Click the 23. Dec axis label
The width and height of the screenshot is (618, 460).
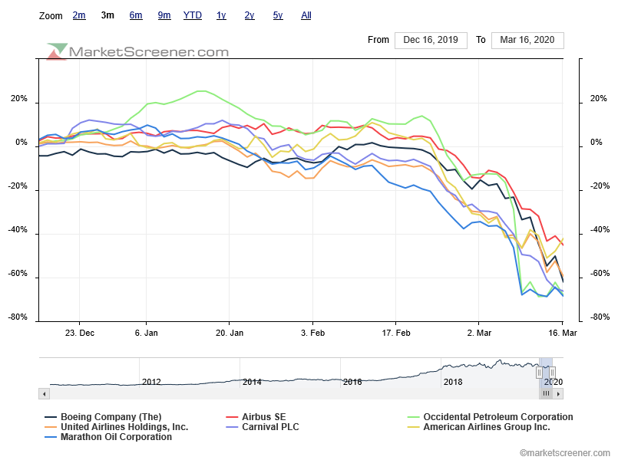tap(80, 333)
